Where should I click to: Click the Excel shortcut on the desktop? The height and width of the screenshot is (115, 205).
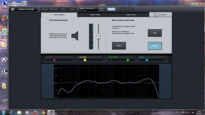[x=5, y=33]
